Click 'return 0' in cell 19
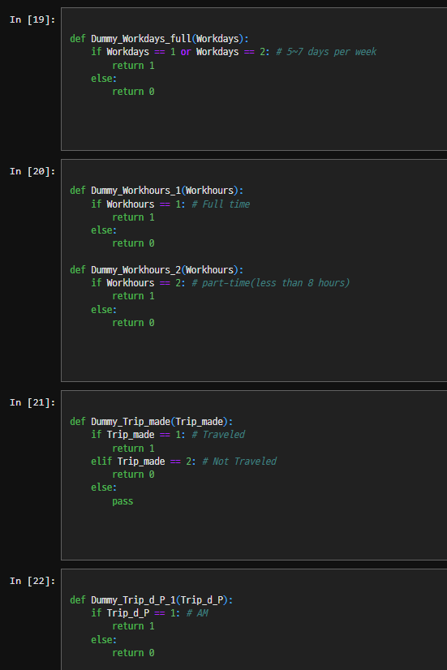447x670 pixels. (133, 92)
